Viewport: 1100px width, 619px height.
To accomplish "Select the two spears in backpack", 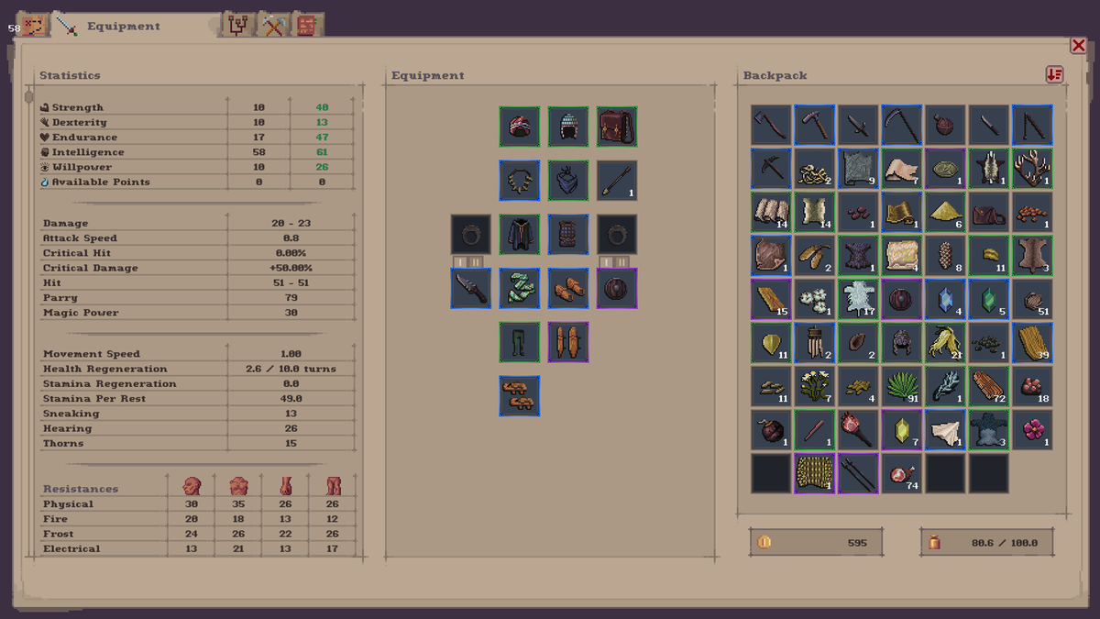I will point(858,473).
